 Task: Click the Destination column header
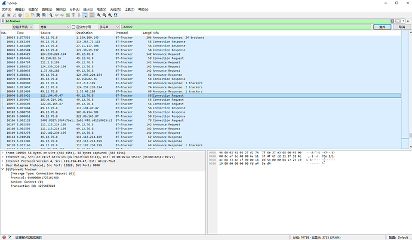(x=95, y=33)
